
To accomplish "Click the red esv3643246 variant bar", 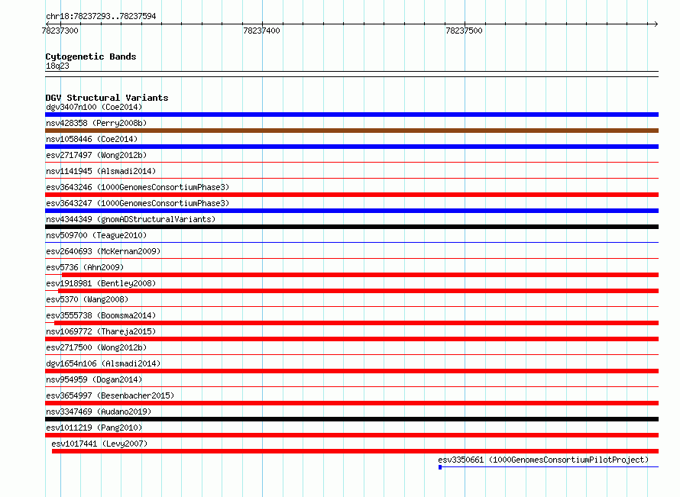I will point(351,195).
